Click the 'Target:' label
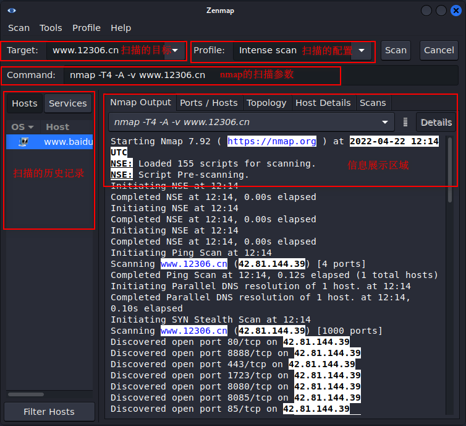Viewport: 466px width, 426px height. tap(23, 50)
